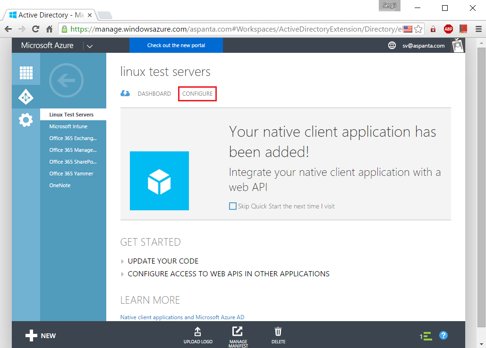Screen dimensions: 486x348
Task: Expand the Microsoft Azure dropdown chevron
Action: coord(90,45)
